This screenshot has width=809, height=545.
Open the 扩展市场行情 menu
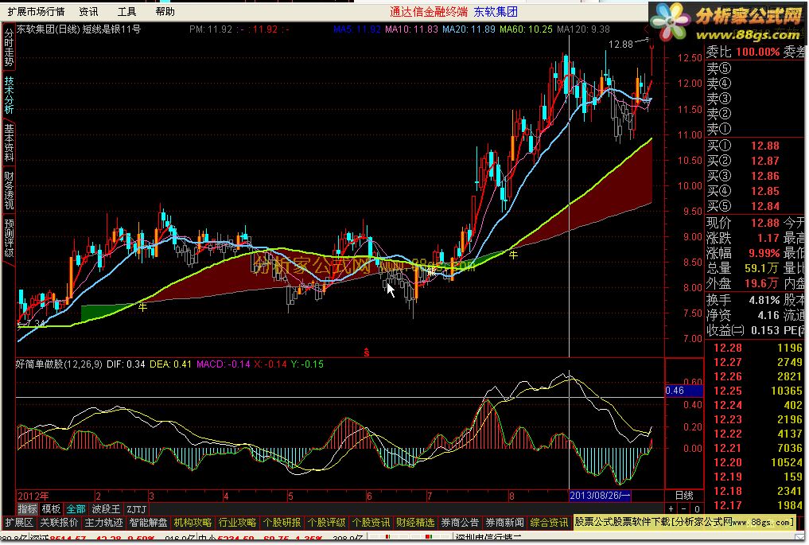(36, 11)
